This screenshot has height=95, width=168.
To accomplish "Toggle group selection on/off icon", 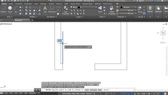I will tap(144, 13).
